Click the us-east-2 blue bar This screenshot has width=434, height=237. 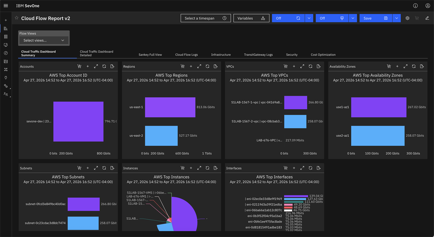click(161, 136)
